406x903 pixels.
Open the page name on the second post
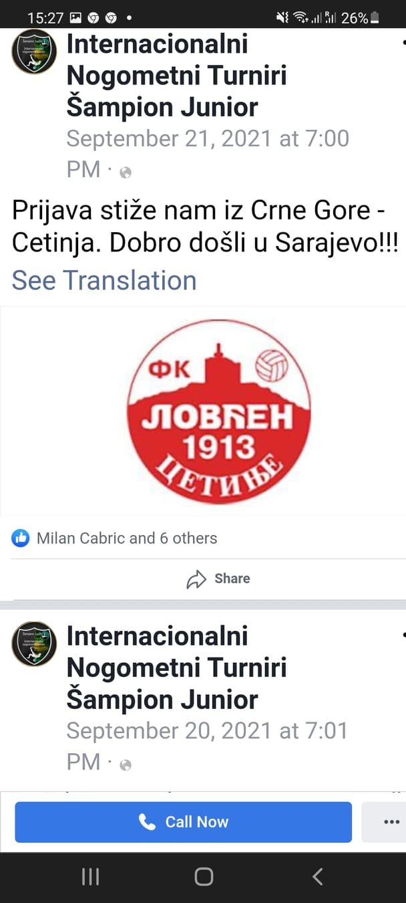tap(177, 668)
